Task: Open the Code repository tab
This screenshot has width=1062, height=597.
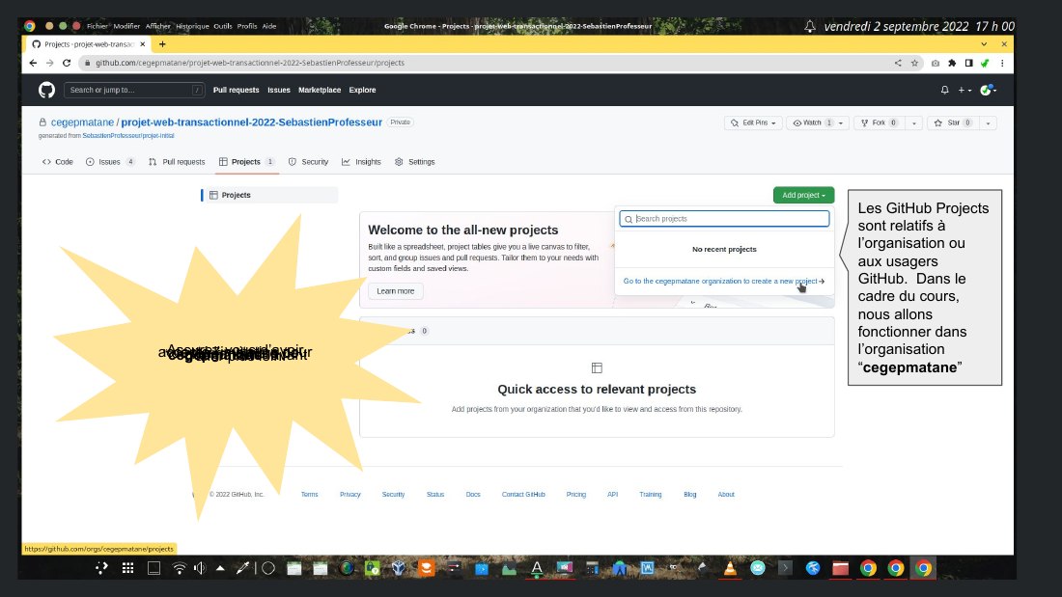Action: point(58,162)
